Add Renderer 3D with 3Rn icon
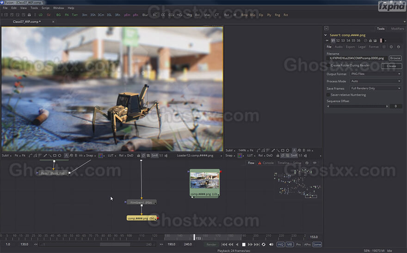 [118, 15]
